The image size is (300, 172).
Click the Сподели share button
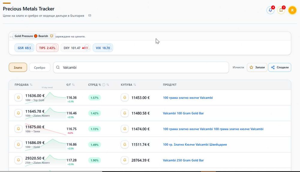tap(280, 67)
